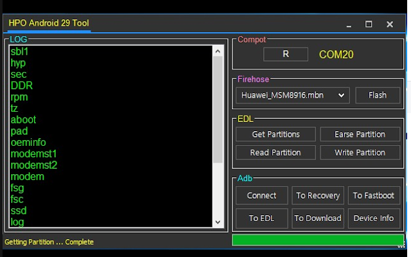Open the Firehose file dropdown
This screenshot has height=257, width=411.
coord(293,95)
